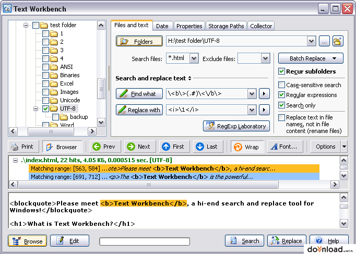
Task: Toggle the Regular expressions checkbox
Action: click(281, 95)
